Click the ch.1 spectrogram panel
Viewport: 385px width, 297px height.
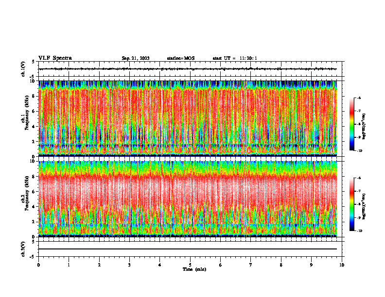coord(188,118)
